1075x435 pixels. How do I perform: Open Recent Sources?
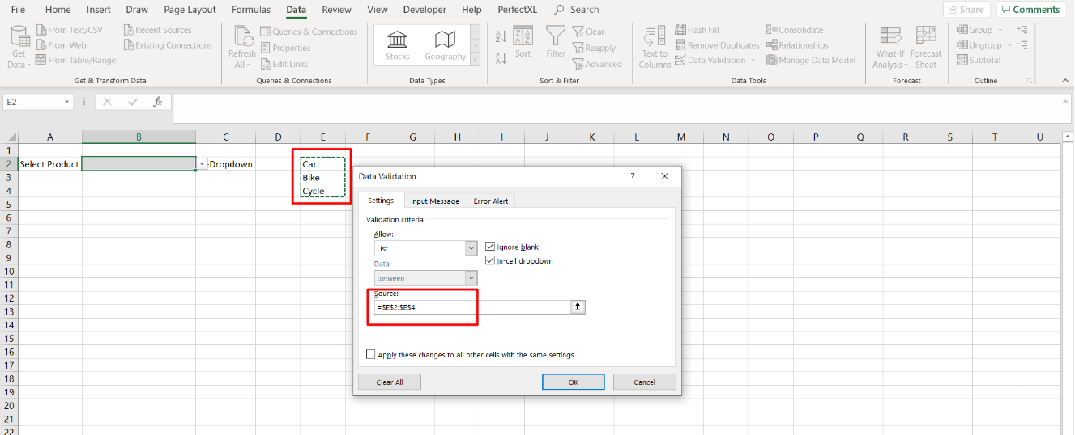[158, 30]
